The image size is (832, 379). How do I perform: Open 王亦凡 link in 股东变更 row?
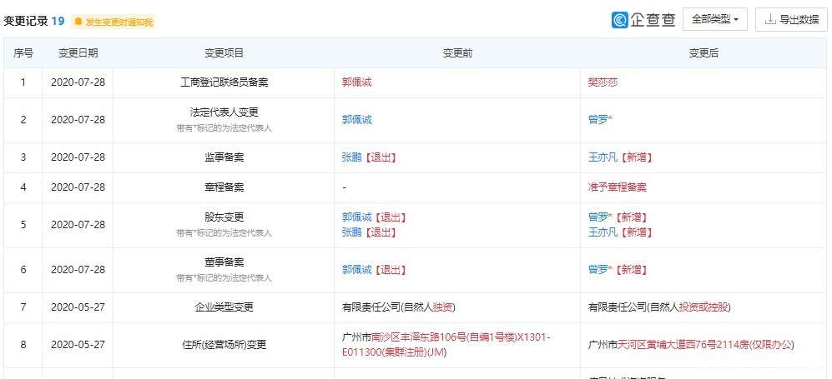point(603,232)
